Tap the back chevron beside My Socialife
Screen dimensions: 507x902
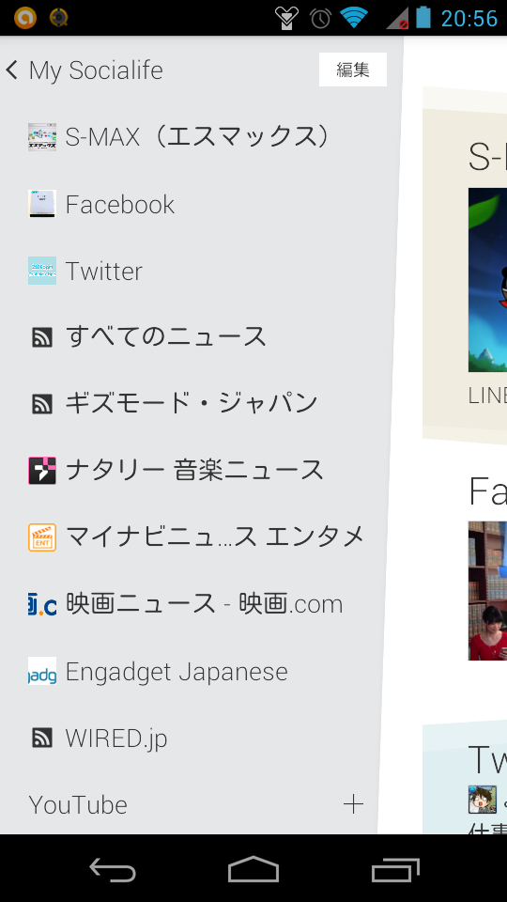(11, 70)
